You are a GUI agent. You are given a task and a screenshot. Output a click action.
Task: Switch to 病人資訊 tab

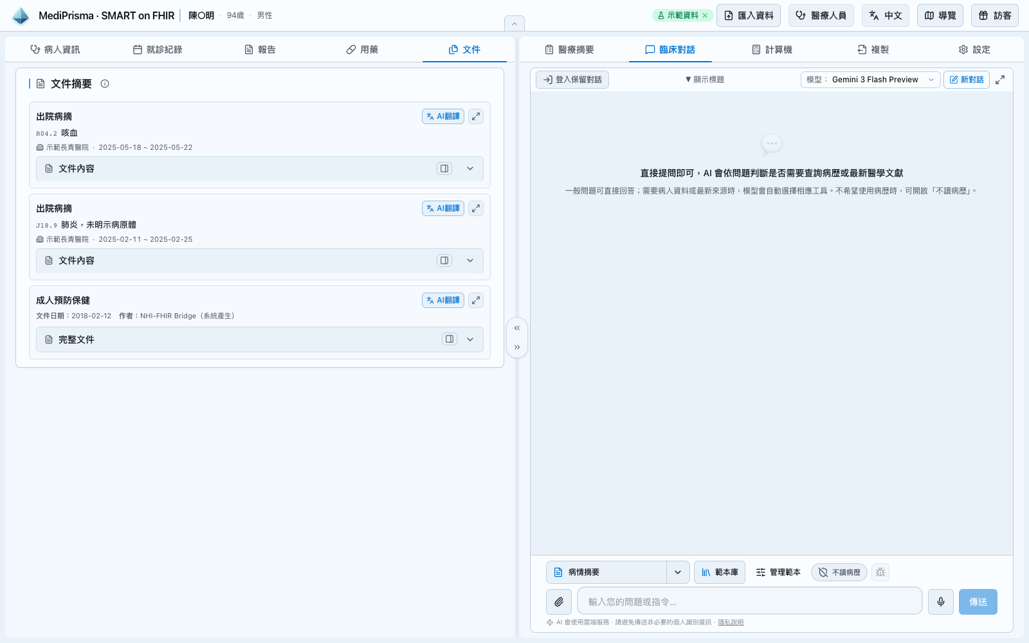55,50
